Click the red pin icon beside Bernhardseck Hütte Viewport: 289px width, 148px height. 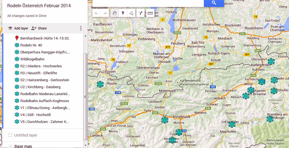(x=17, y=38)
